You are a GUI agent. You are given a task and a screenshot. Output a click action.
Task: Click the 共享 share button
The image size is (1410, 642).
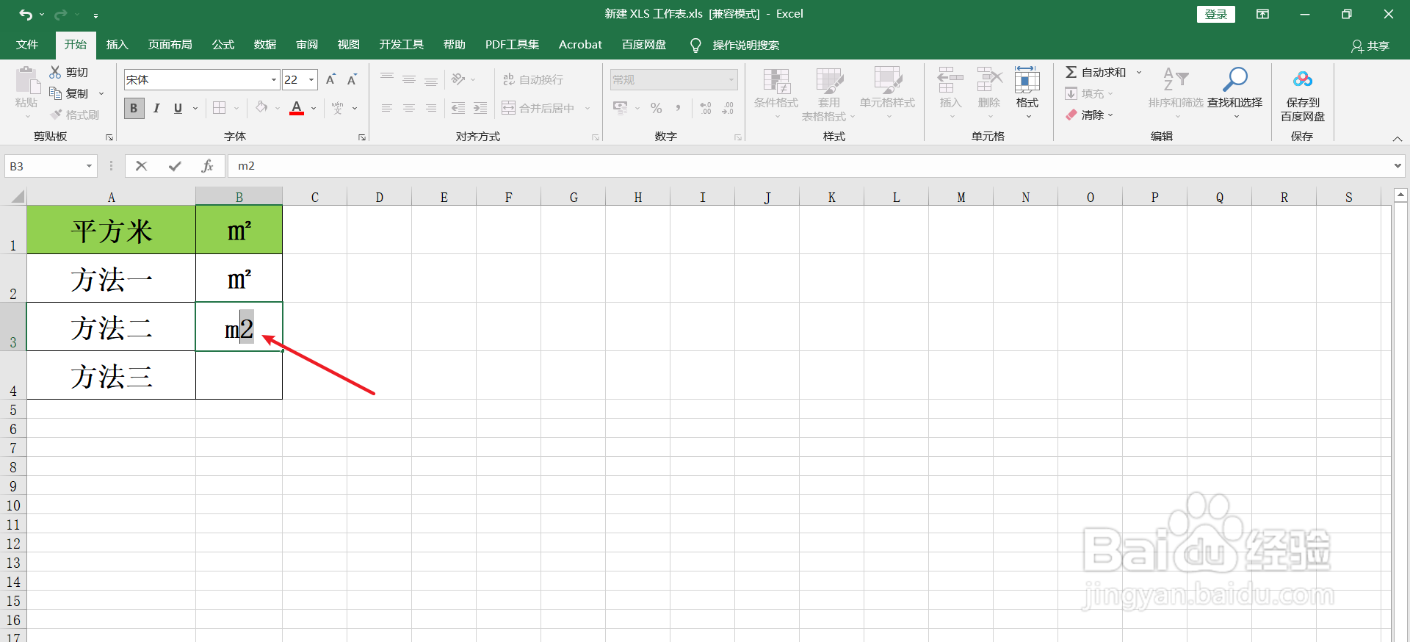(x=1370, y=46)
